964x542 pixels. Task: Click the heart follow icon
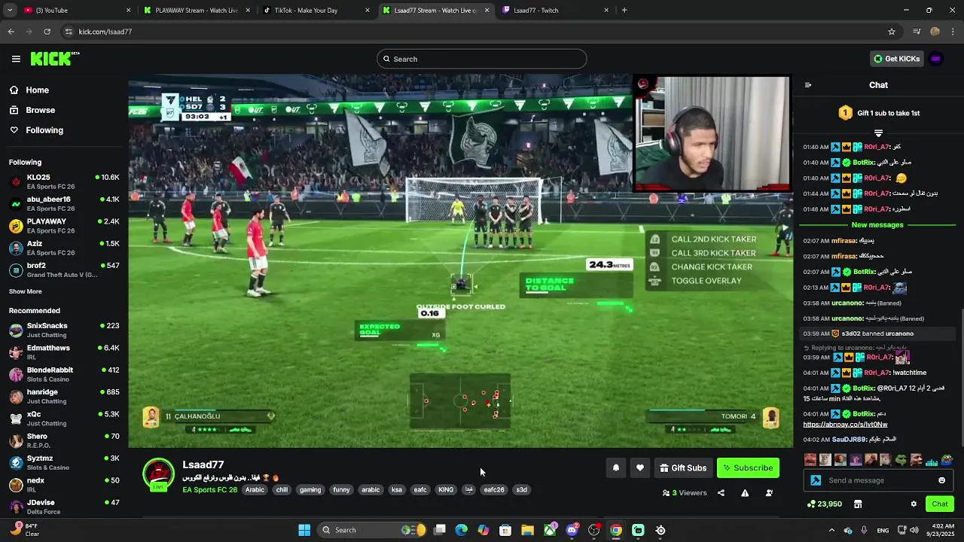pyautogui.click(x=640, y=467)
